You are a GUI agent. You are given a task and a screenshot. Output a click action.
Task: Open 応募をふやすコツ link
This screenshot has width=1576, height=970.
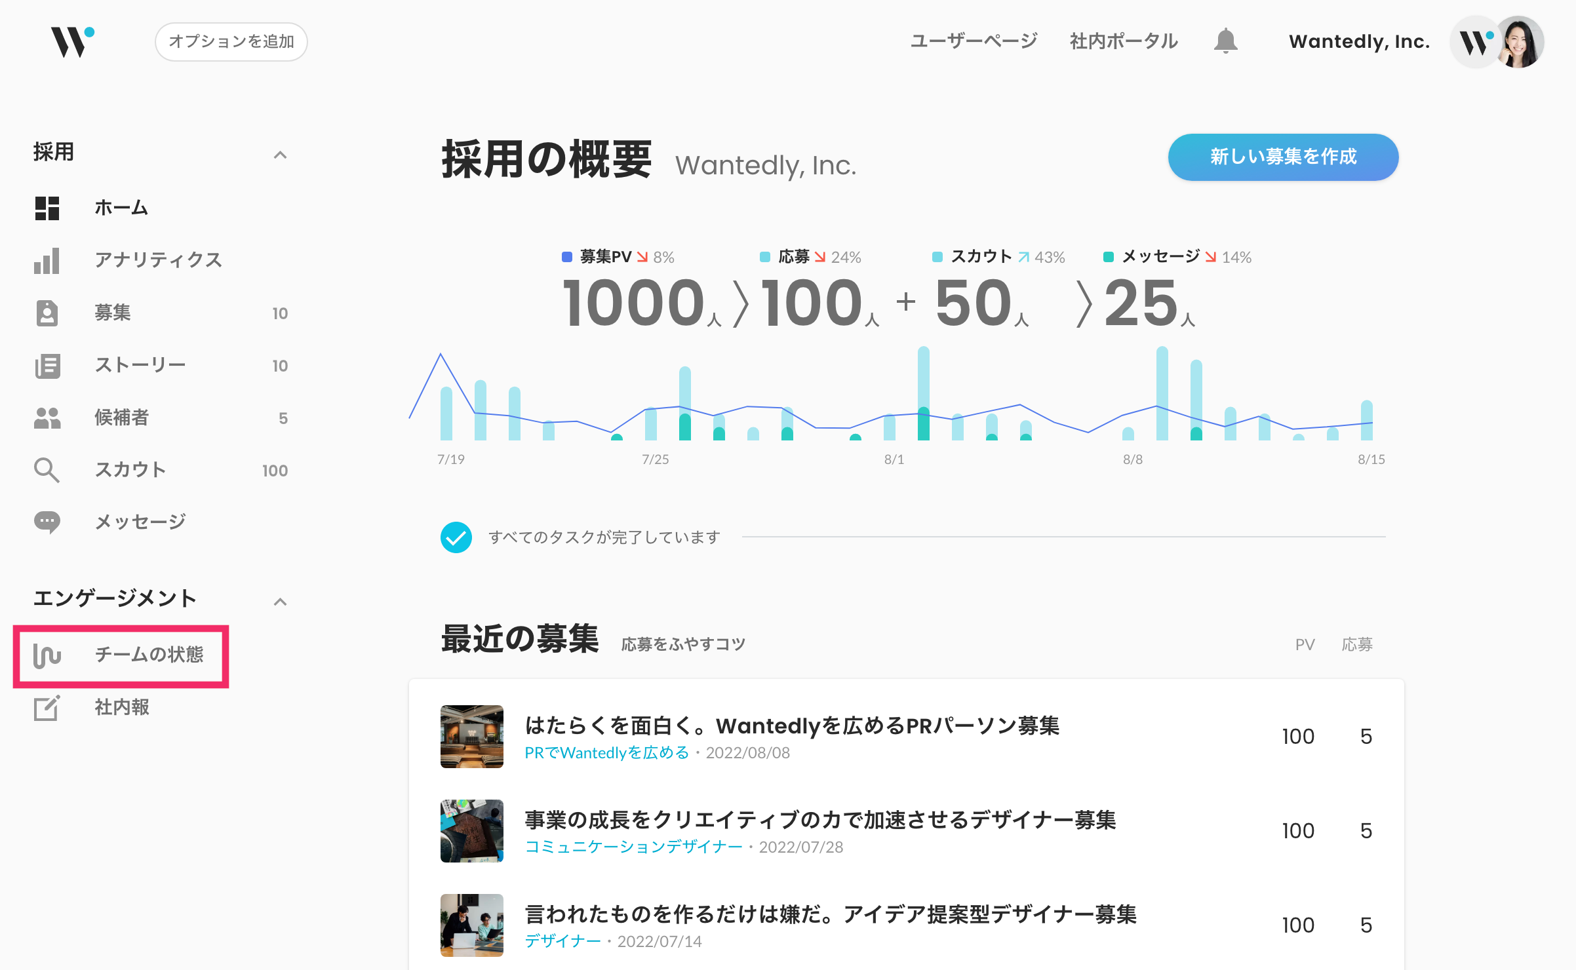click(683, 644)
